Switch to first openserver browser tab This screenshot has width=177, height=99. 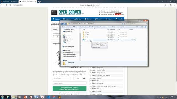tap(9, 2)
